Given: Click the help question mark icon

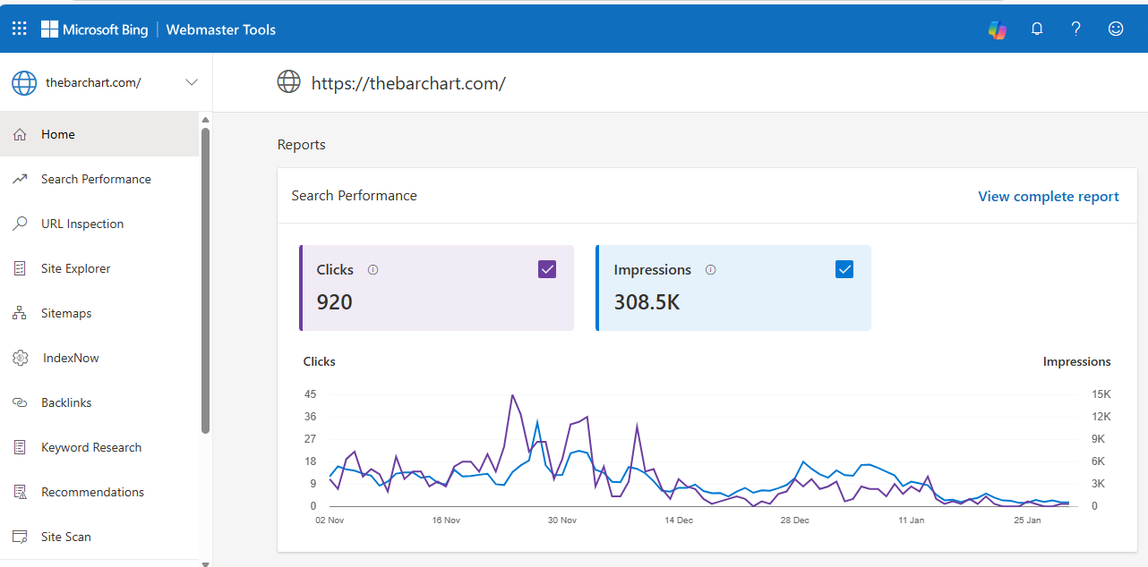Looking at the screenshot, I should click(x=1076, y=29).
